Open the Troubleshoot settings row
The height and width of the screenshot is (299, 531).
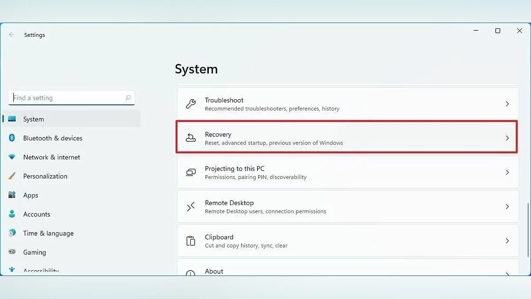coord(348,104)
